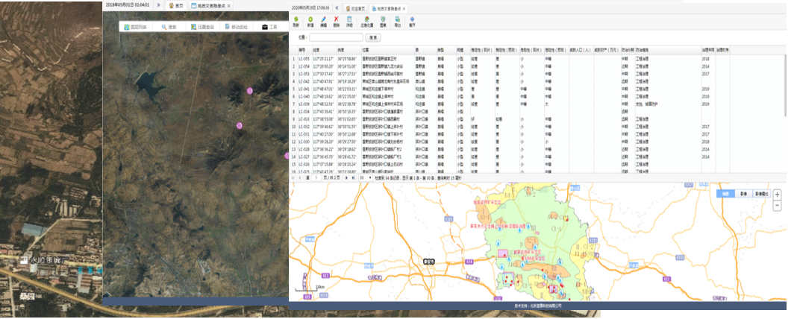This screenshot has width=794, height=319.
Task: Go to next page of the table
Action: [346, 178]
